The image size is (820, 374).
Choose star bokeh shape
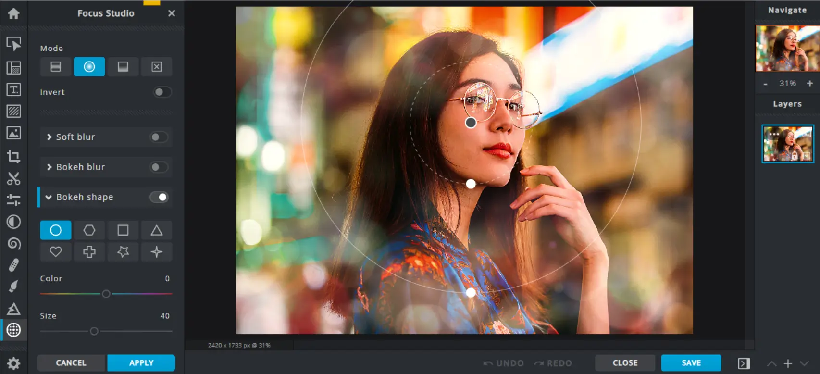point(123,251)
